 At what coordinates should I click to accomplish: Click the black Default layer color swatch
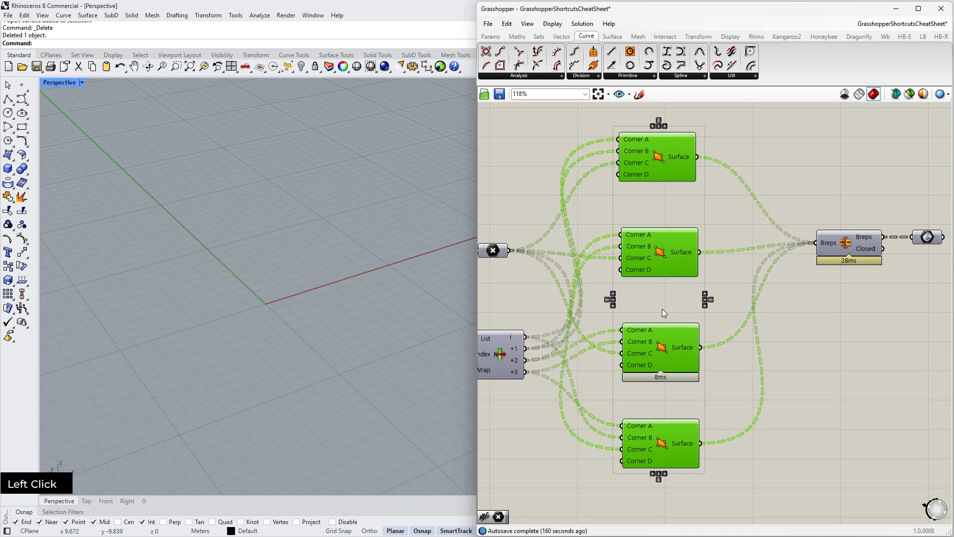(x=231, y=531)
